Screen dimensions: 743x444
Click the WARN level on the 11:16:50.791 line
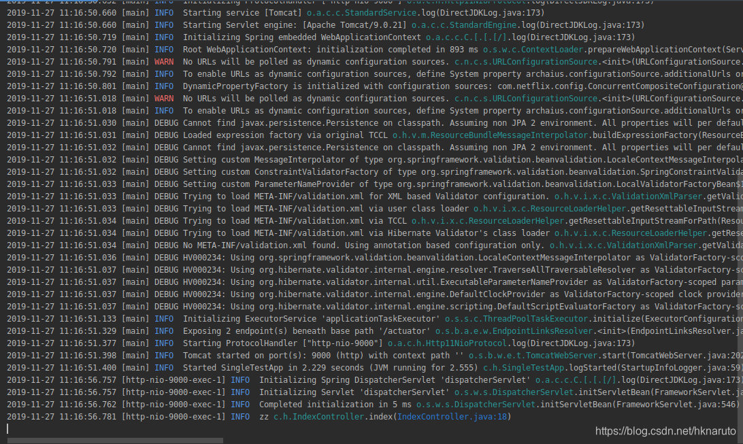pyautogui.click(x=164, y=62)
